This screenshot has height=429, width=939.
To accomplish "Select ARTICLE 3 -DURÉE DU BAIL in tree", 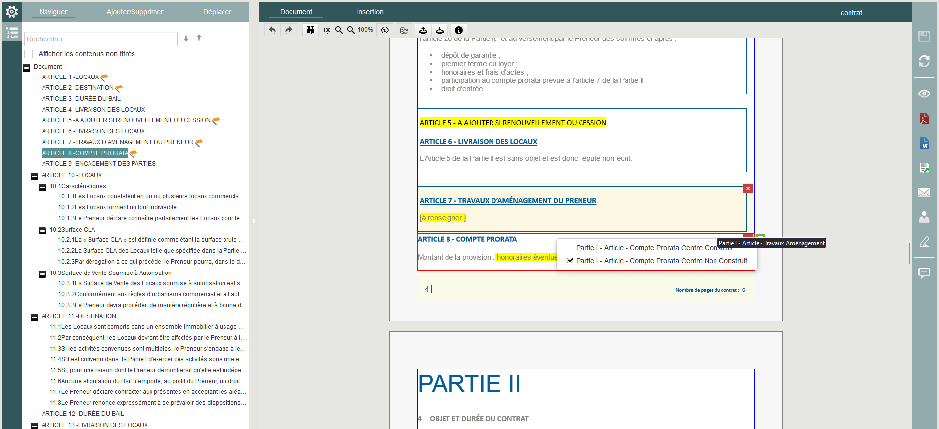I will coord(81,99).
